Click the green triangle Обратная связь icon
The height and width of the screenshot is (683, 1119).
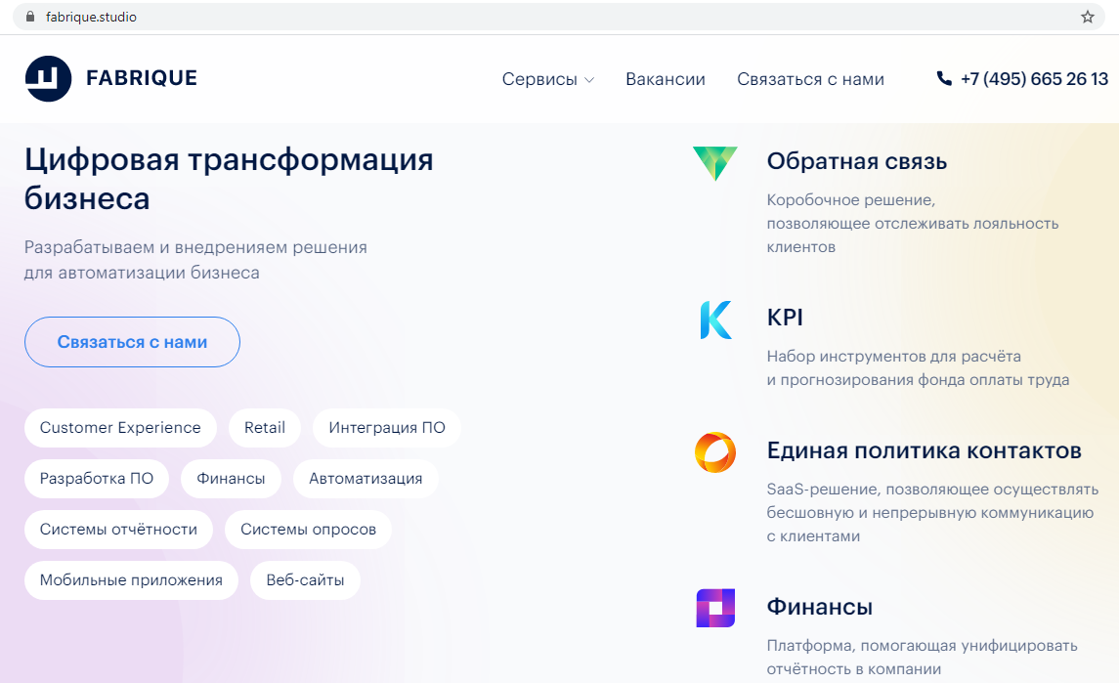(x=714, y=162)
